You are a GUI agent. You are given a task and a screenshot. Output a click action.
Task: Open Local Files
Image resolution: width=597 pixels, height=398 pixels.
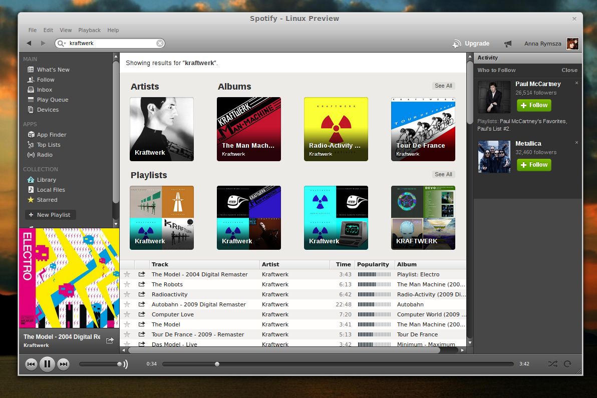46,190
